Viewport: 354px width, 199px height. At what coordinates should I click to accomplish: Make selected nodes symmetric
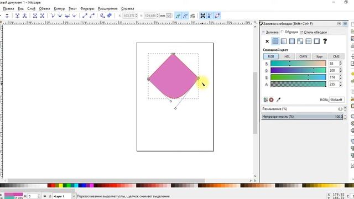tap(67, 16)
